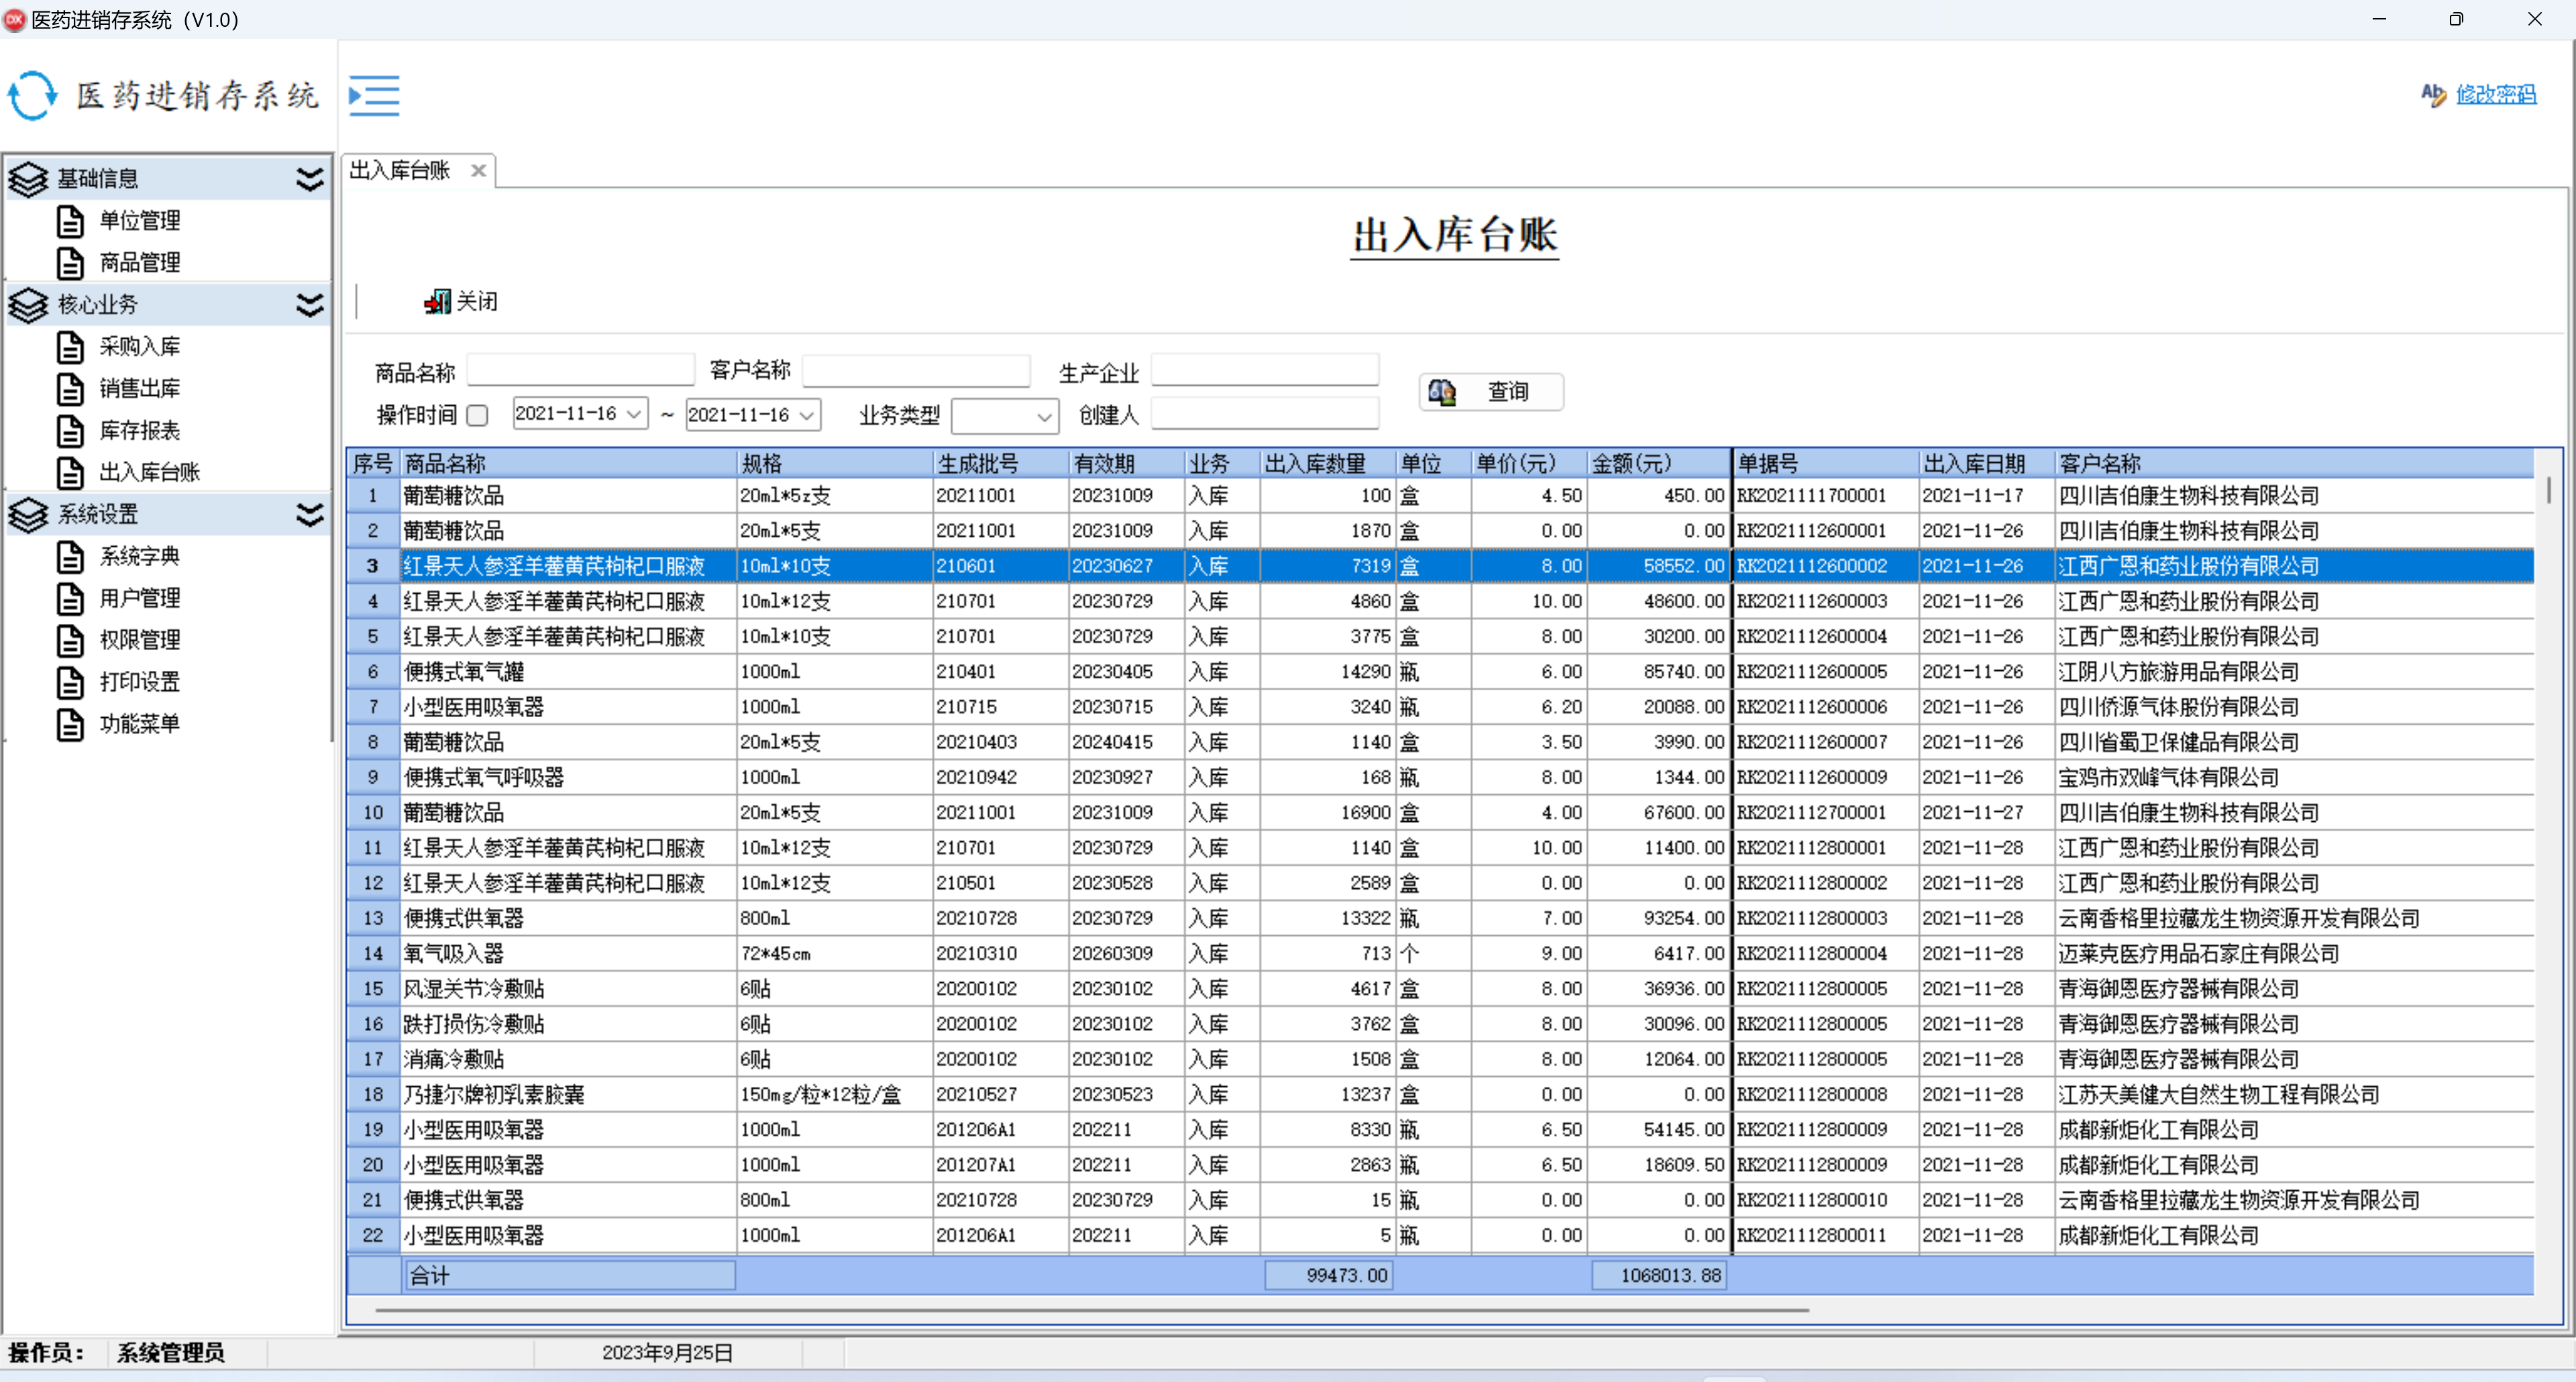Close the 出入库台账 tab
The height and width of the screenshot is (1382, 2576).
pos(479,171)
